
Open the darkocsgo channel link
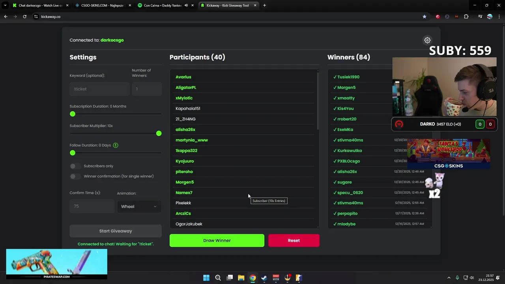click(x=112, y=40)
